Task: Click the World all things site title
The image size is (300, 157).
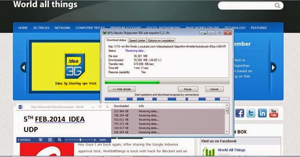Action: [x=45, y=4]
